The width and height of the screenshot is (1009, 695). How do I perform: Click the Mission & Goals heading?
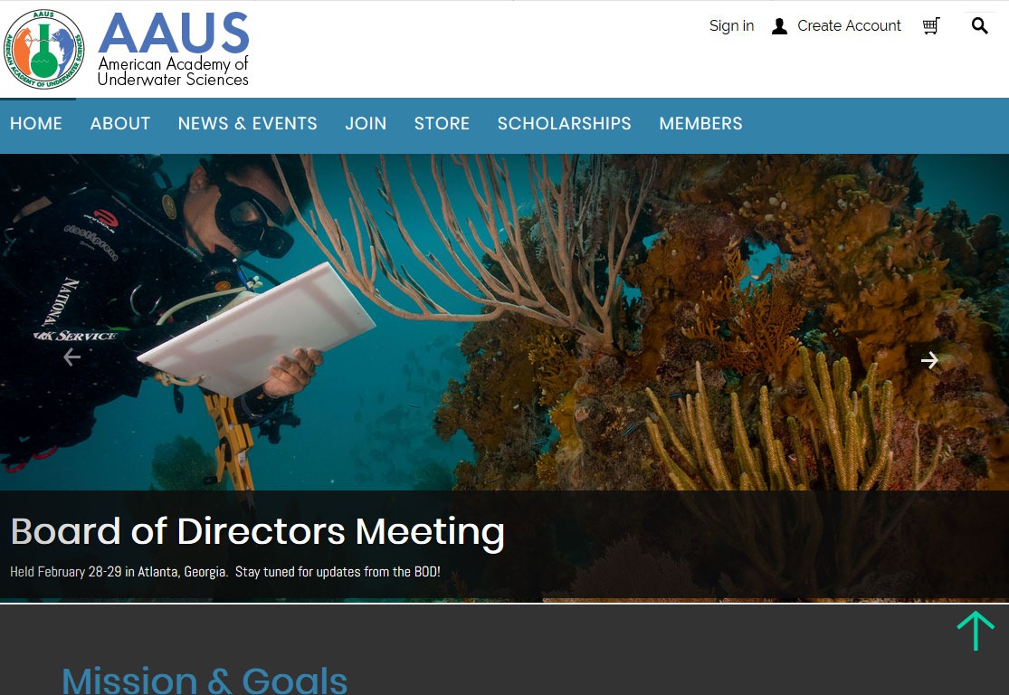[205, 681]
